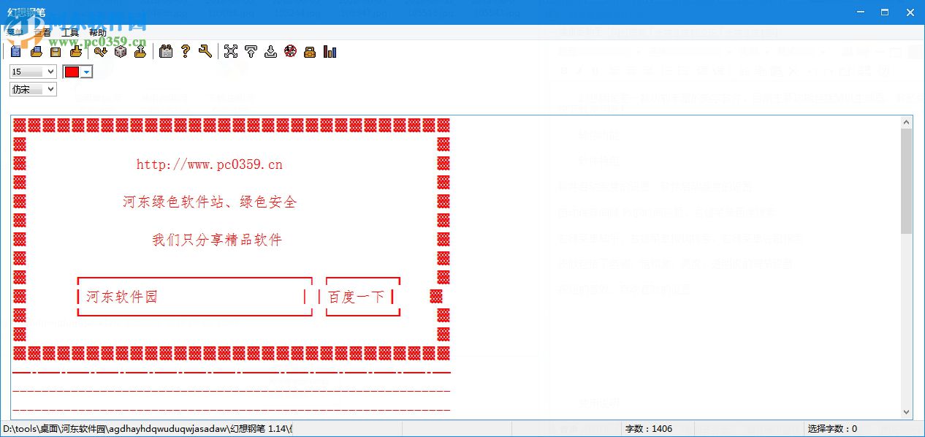Click the key with arrow icon
The height and width of the screenshot is (437, 925).
pos(101,51)
